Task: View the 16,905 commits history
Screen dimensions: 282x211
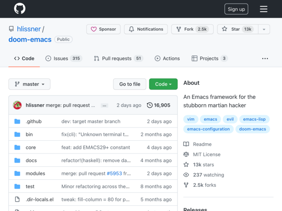Action: coord(159,105)
